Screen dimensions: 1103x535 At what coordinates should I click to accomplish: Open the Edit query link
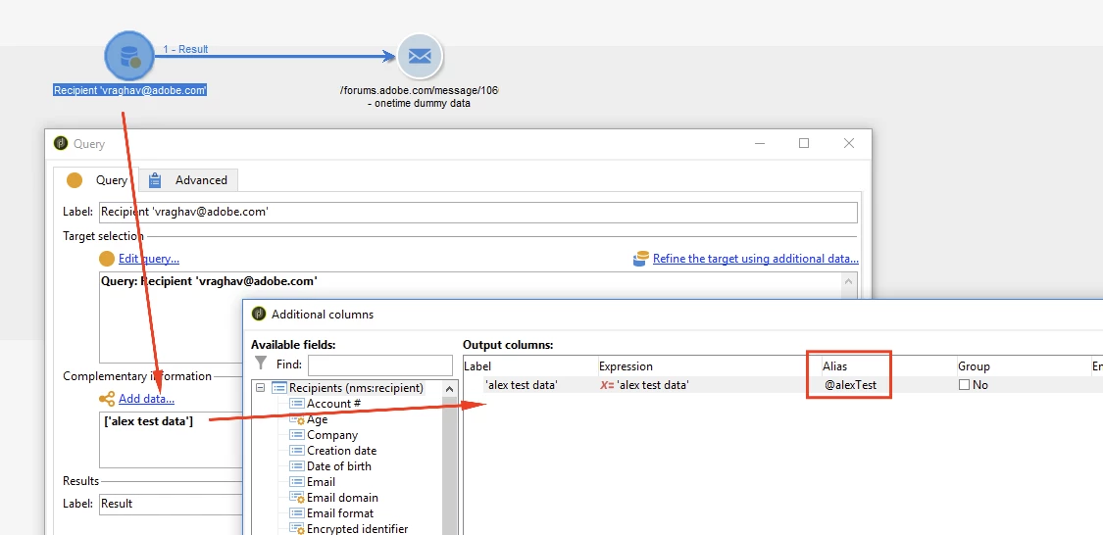coord(148,258)
